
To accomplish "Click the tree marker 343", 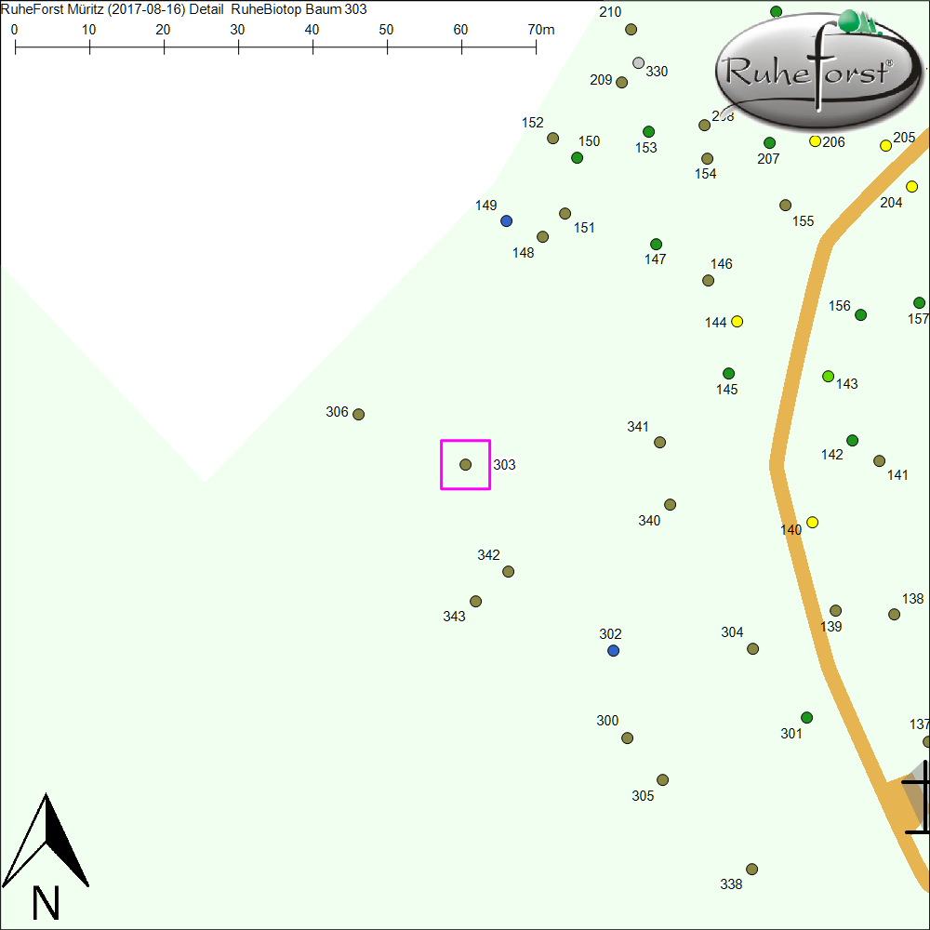I will tap(476, 602).
